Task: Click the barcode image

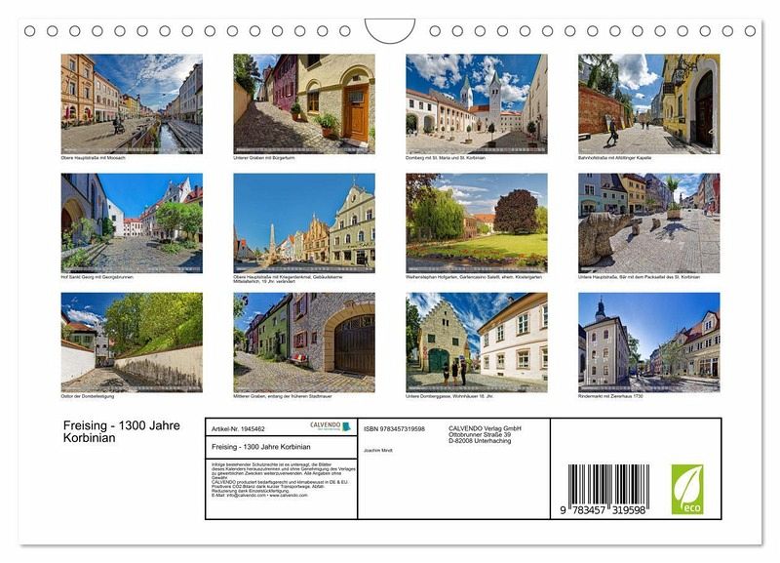Action: click(608, 487)
